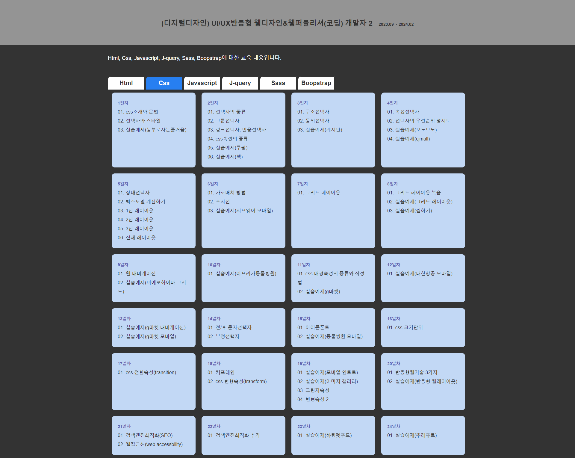Open '02. 웹접근성(web accessbility)'
This screenshot has width=575, height=458.
click(150, 444)
